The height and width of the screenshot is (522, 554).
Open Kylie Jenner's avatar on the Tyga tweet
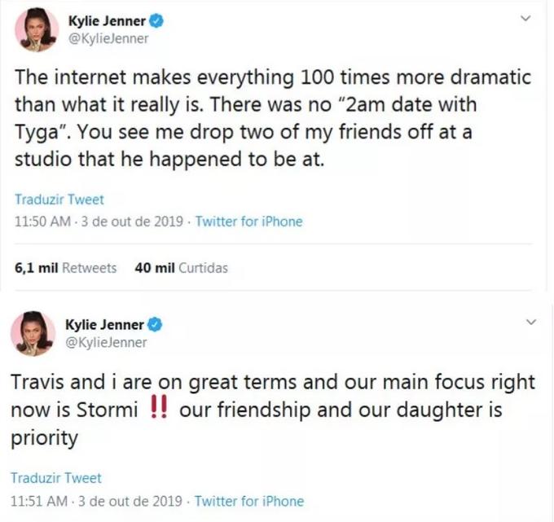click(37, 31)
